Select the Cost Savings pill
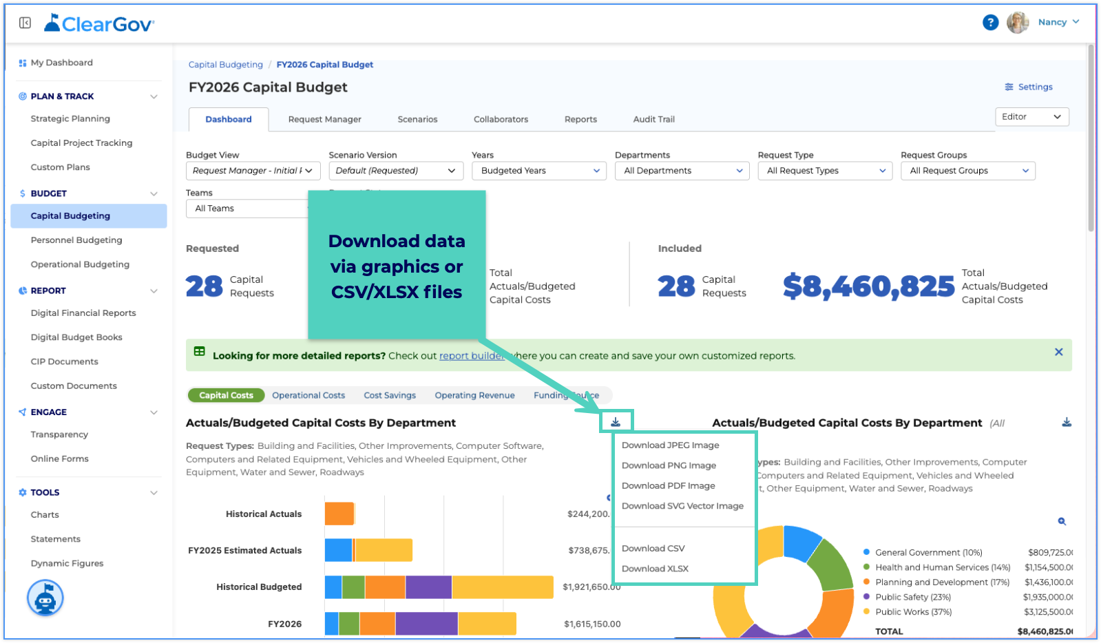Viewport: 1101px width, 643px height. pyautogui.click(x=390, y=395)
